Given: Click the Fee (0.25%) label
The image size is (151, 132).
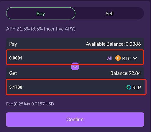Looking at the screenshot, I should 17,104.
